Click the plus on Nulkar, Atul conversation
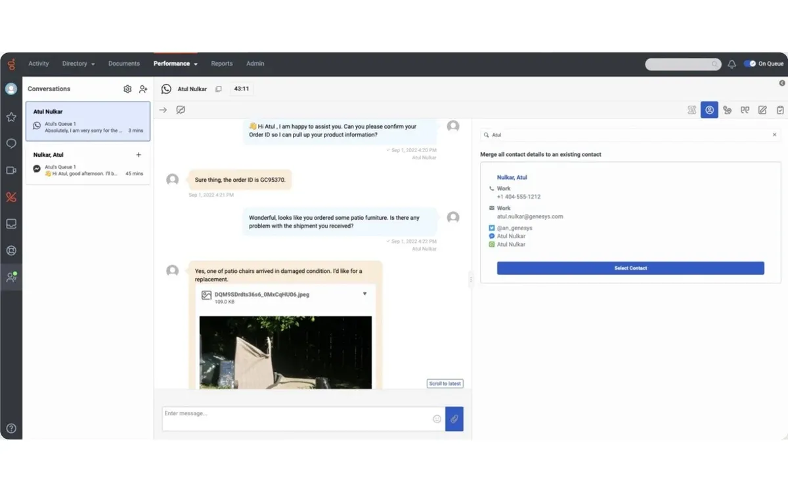The width and height of the screenshot is (788, 492). (139, 155)
